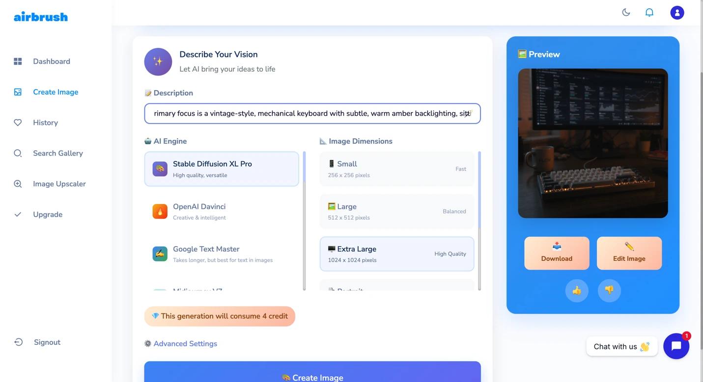703x382 pixels.
Task: Click the credit consumption notice badge
Action: click(x=220, y=316)
